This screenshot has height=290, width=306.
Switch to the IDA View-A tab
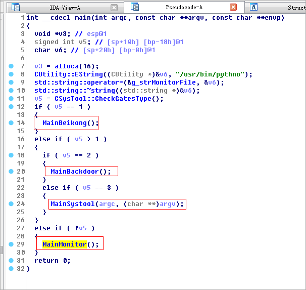65,8
